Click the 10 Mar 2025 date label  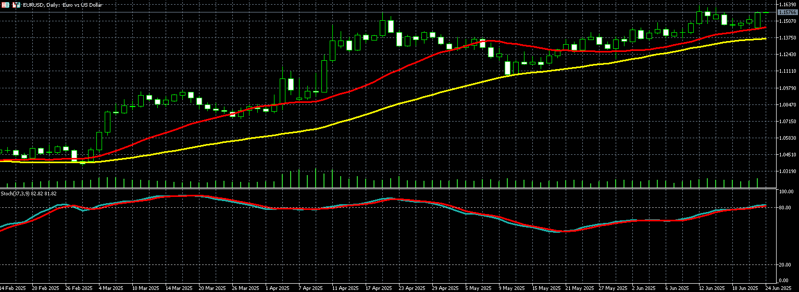point(146,288)
